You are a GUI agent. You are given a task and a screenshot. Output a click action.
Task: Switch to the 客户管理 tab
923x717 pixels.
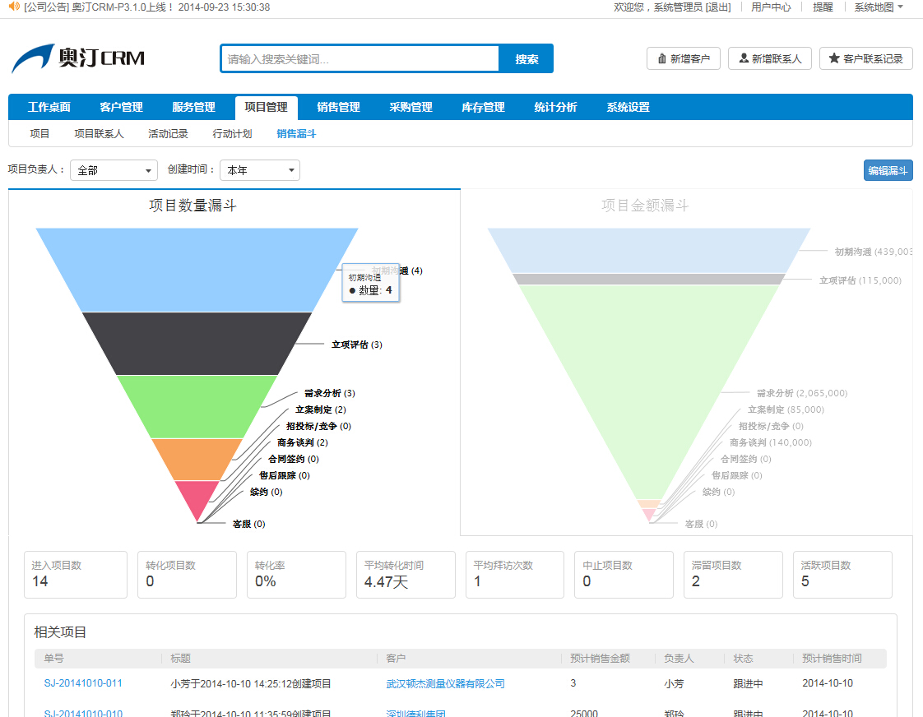[121, 107]
